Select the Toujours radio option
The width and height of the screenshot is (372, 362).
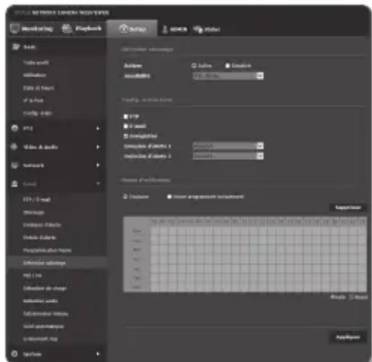coord(125,196)
